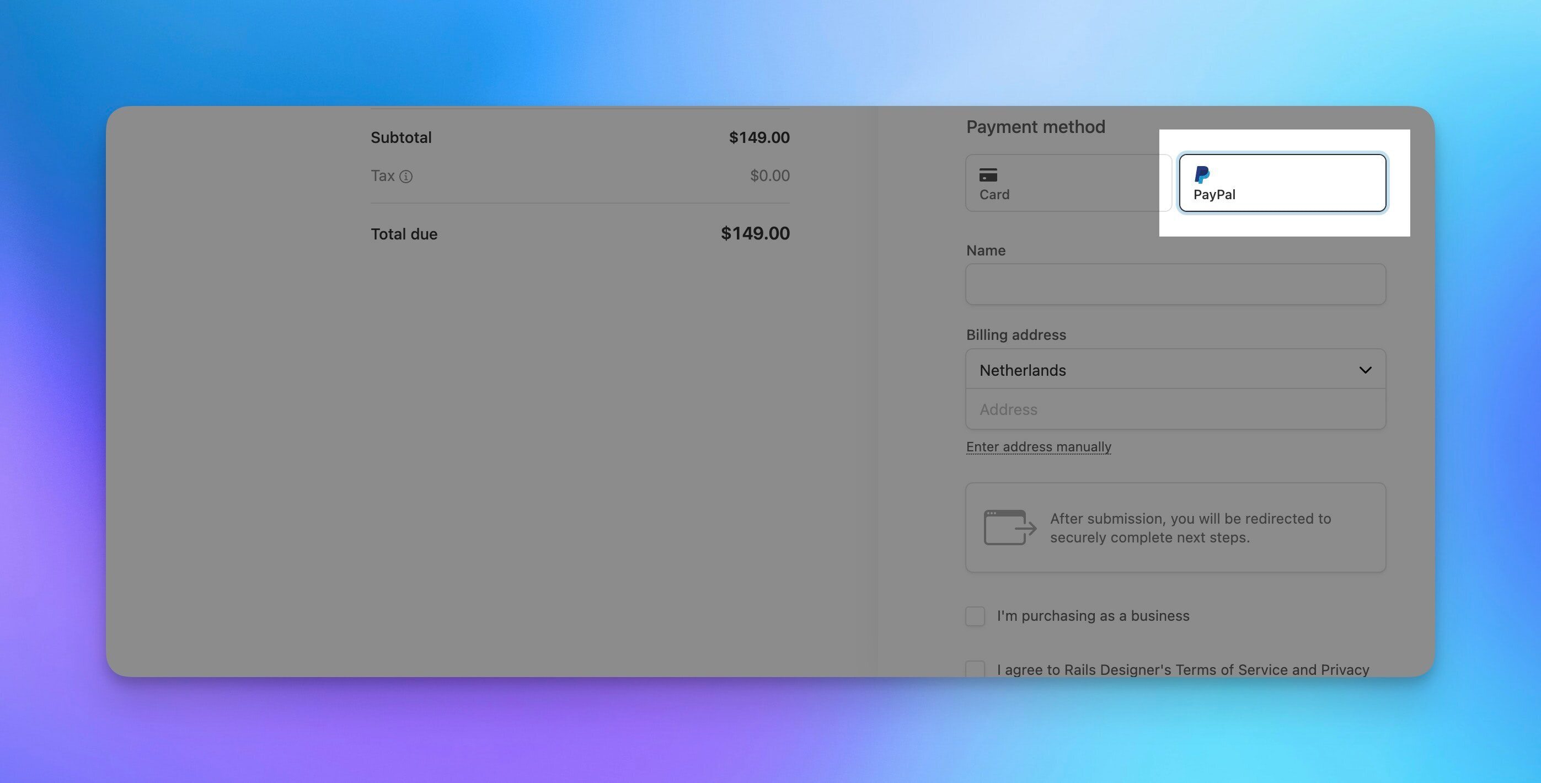The height and width of the screenshot is (783, 1541).
Task: Click the Subtotal line showing $149.00
Action: [x=580, y=137]
